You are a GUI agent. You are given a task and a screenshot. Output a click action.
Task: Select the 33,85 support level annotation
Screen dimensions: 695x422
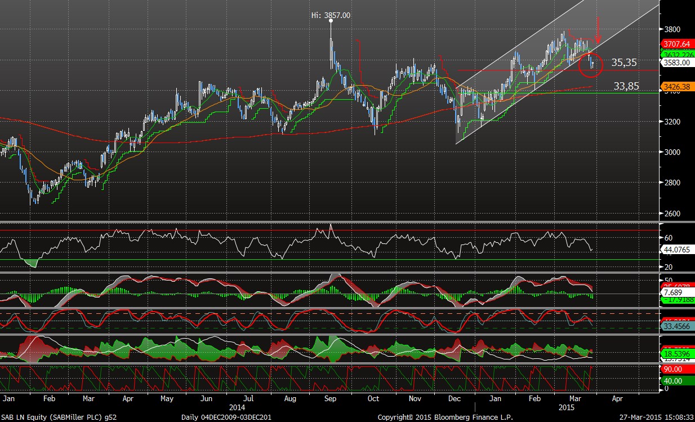pos(625,86)
